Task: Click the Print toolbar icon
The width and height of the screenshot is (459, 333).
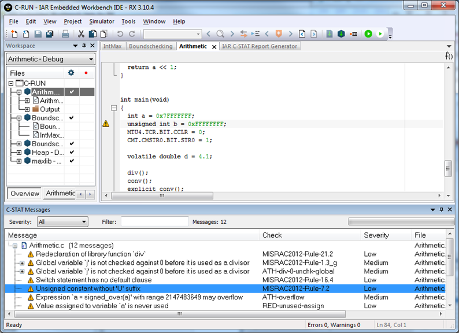Action: 66,34
